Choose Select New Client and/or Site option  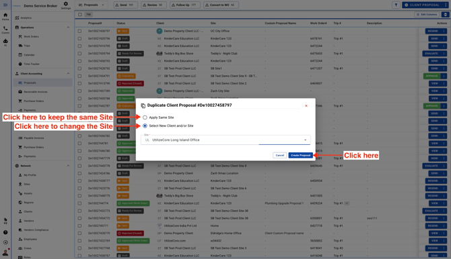(145, 125)
